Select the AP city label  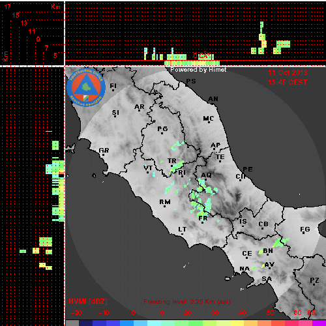point(216,145)
